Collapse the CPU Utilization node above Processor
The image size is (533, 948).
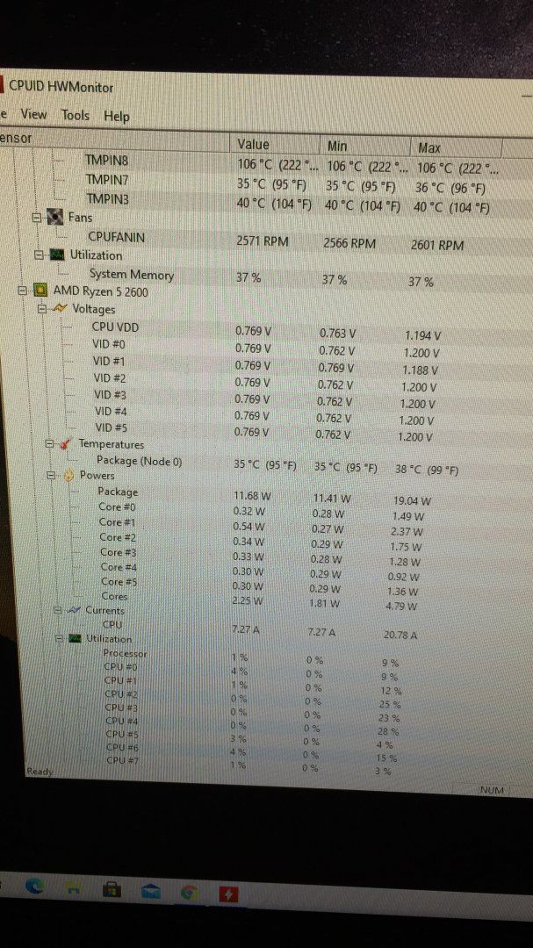pos(60,638)
